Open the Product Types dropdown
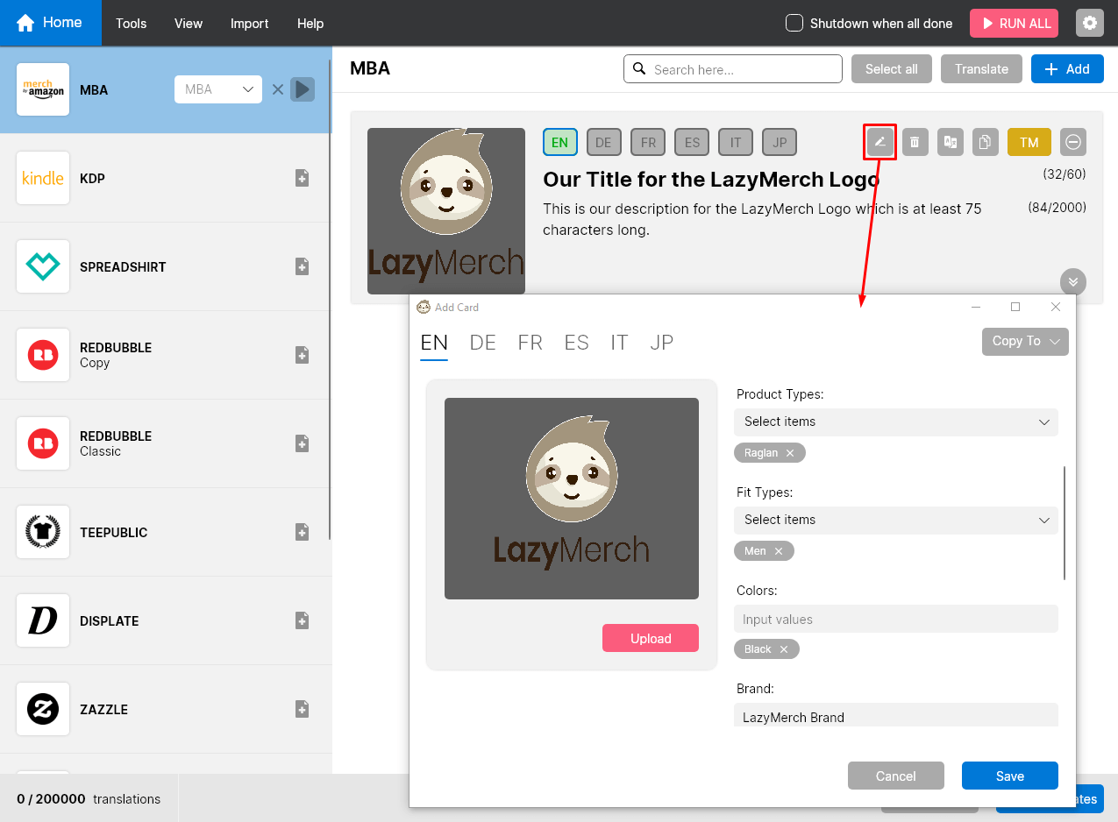This screenshot has width=1118, height=822. pyautogui.click(x=895, y=422)
